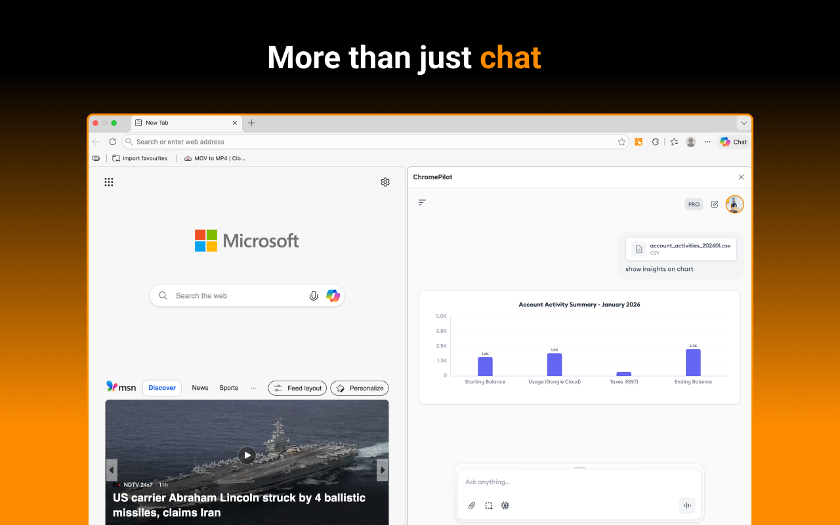Click the PRO badge in ChromePilot
The image size is (840, 525).
click(x=694, y=204)
